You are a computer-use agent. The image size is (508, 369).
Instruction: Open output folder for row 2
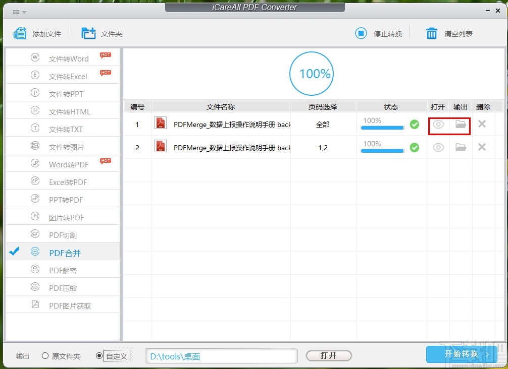click(461, 148)
